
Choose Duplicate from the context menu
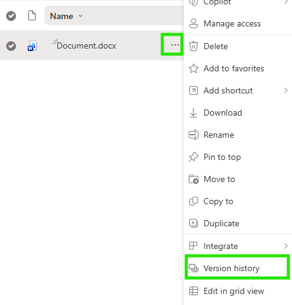(238, 223)
